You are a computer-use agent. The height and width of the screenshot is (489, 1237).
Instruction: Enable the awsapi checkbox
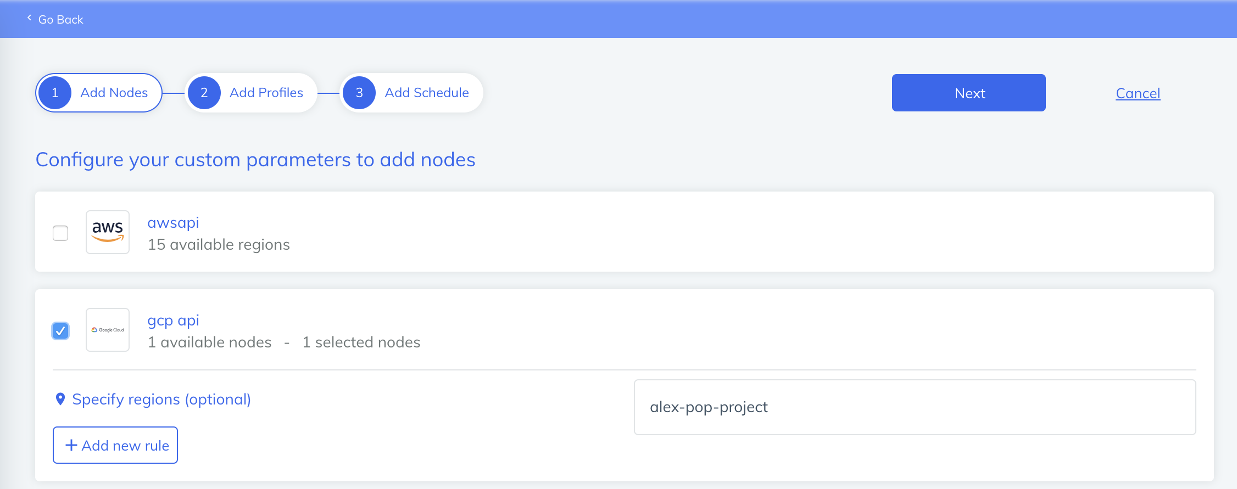tap(60, 233)
